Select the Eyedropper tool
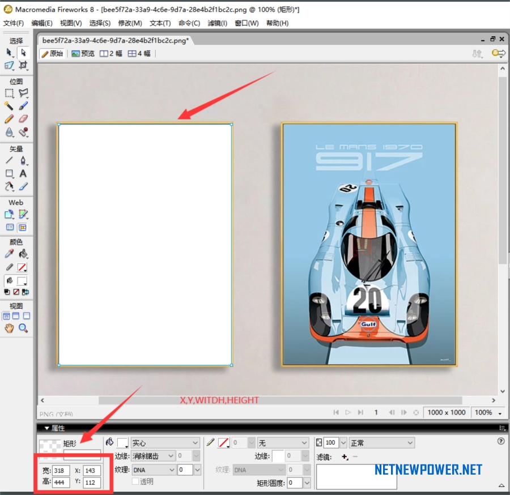Image resolution: width=510 pixels, height=495 pixels. 9,254
